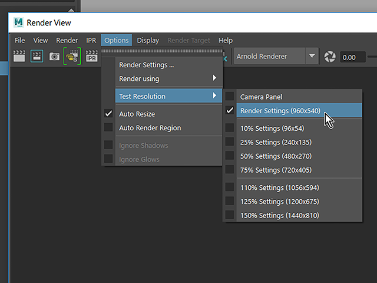
Task: Enable Auto Render Region option
Action: tap(169, 128)
